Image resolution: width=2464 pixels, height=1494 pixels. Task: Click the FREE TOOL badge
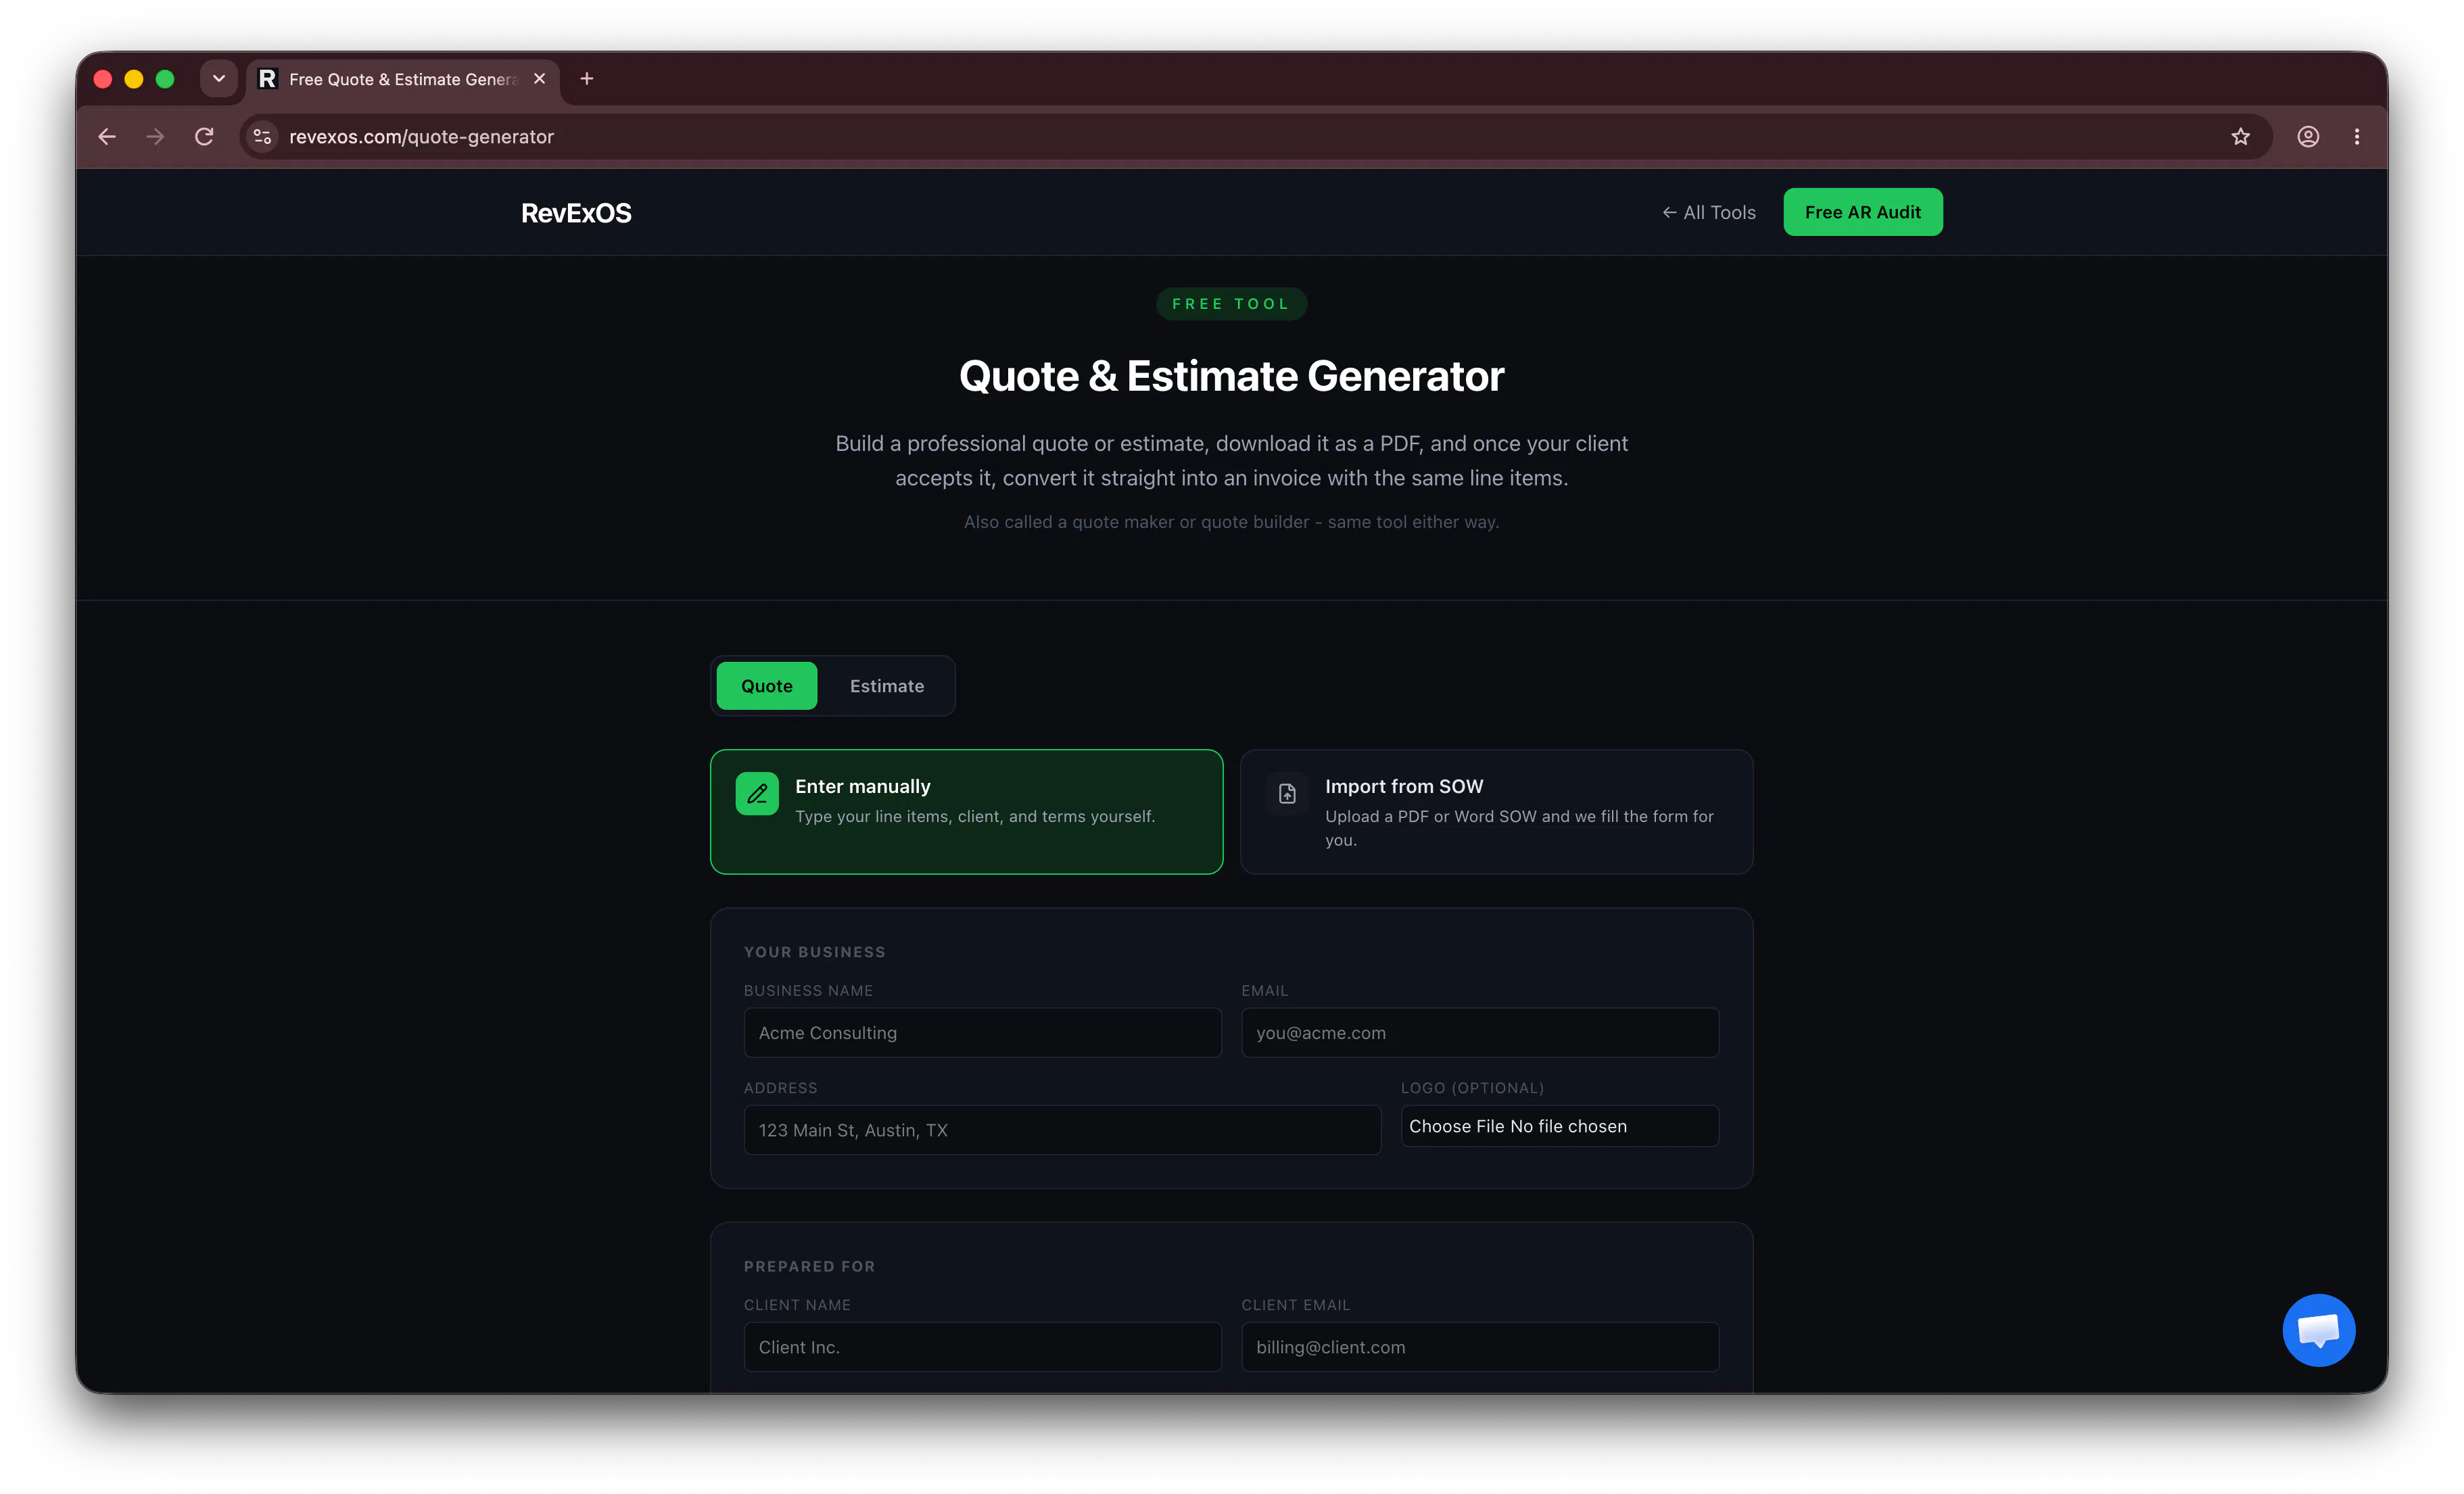pos(1231,304)
